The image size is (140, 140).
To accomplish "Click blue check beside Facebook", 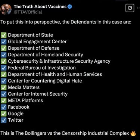I will point(4,107).
